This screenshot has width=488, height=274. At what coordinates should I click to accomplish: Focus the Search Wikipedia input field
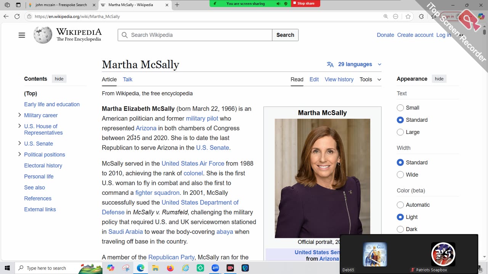(x=195, y=35)
